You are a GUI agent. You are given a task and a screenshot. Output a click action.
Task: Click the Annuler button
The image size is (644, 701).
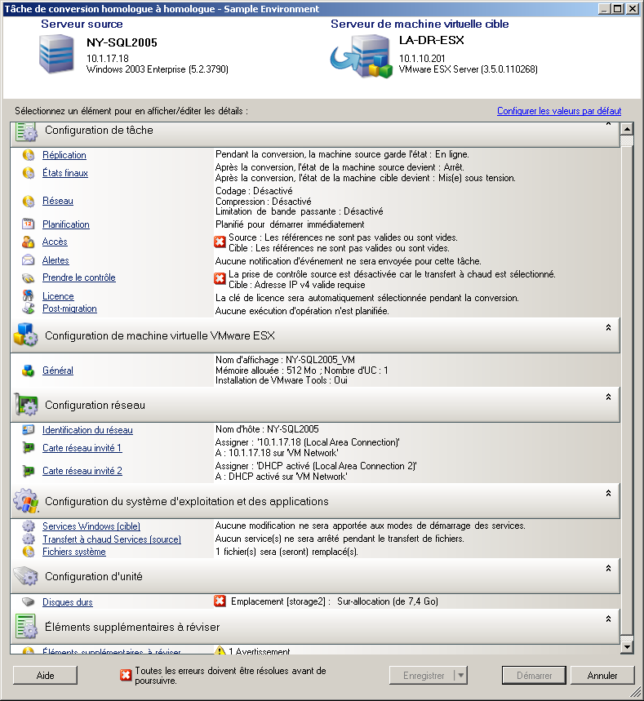(x=602, y=675)
